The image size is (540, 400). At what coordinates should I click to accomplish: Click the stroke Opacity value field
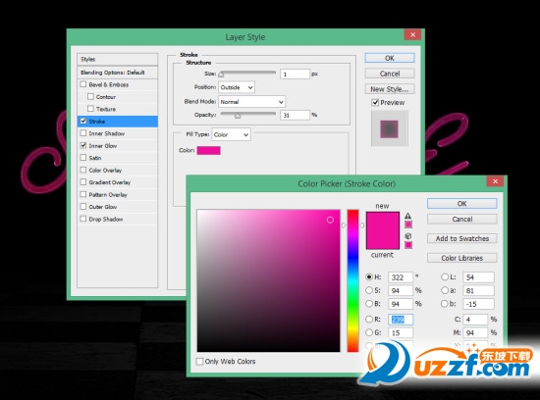point(295,115)
